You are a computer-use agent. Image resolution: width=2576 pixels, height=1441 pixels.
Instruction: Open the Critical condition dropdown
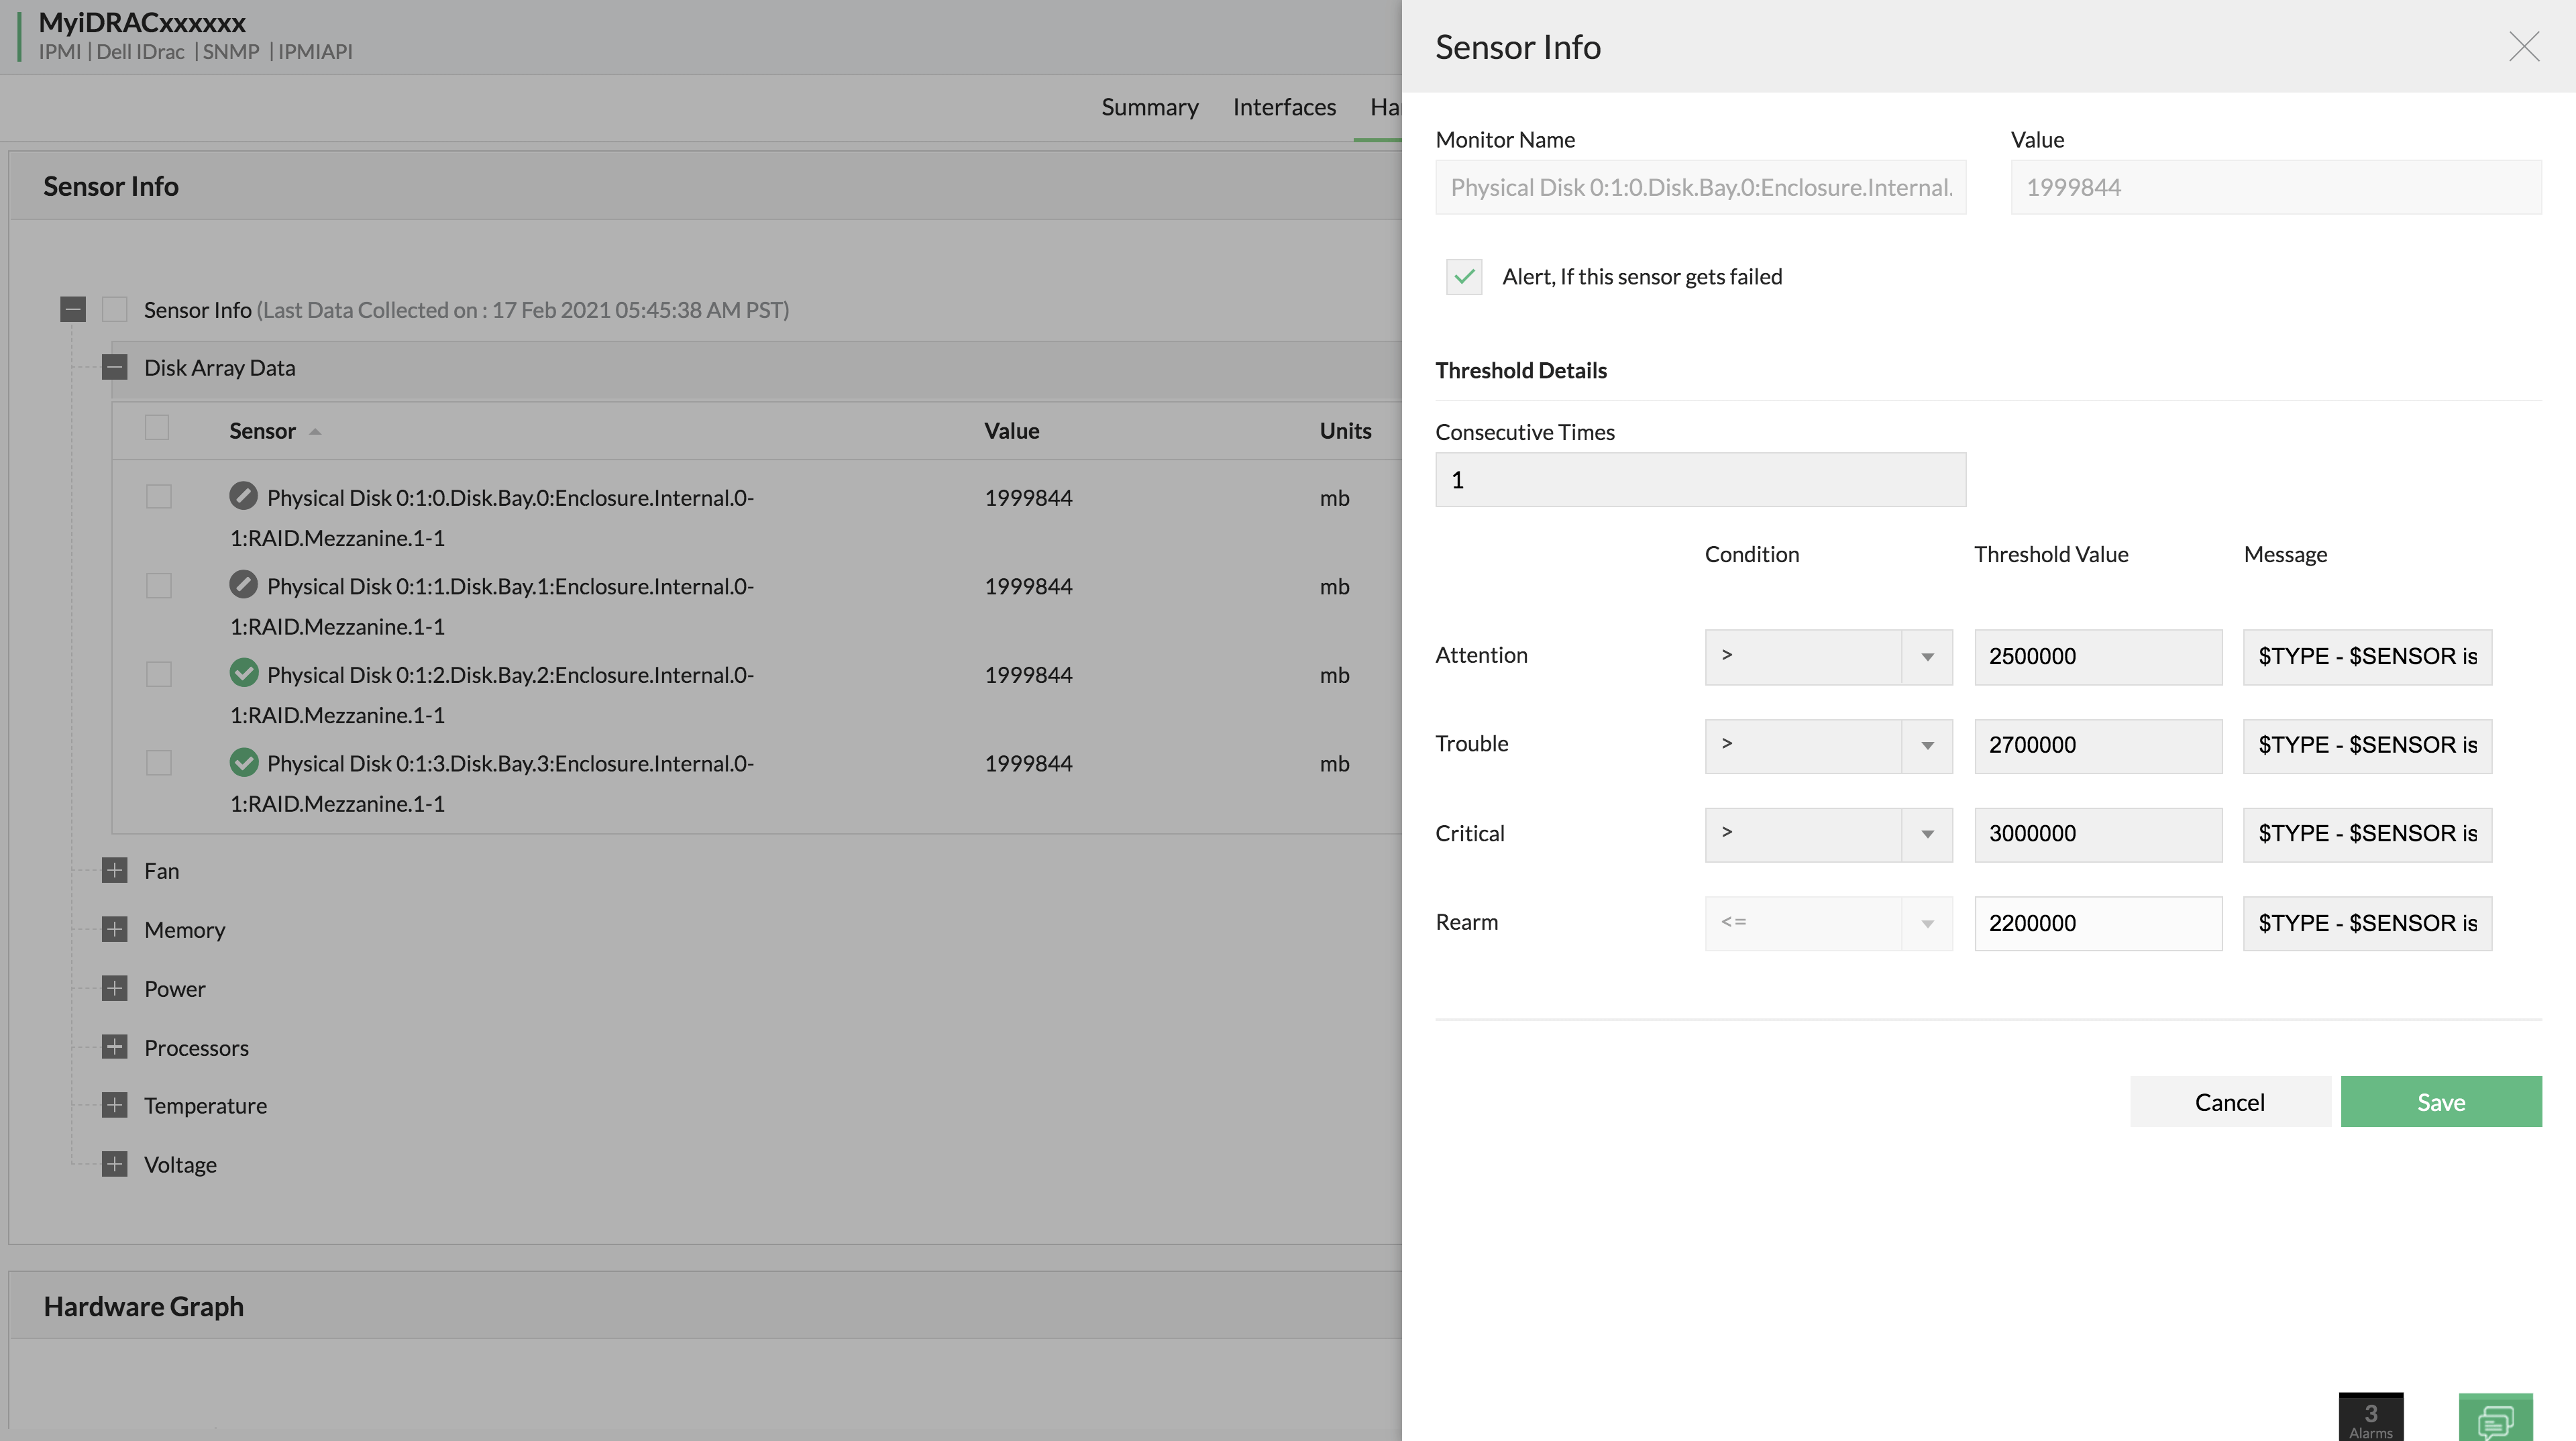coord(1828,835)
